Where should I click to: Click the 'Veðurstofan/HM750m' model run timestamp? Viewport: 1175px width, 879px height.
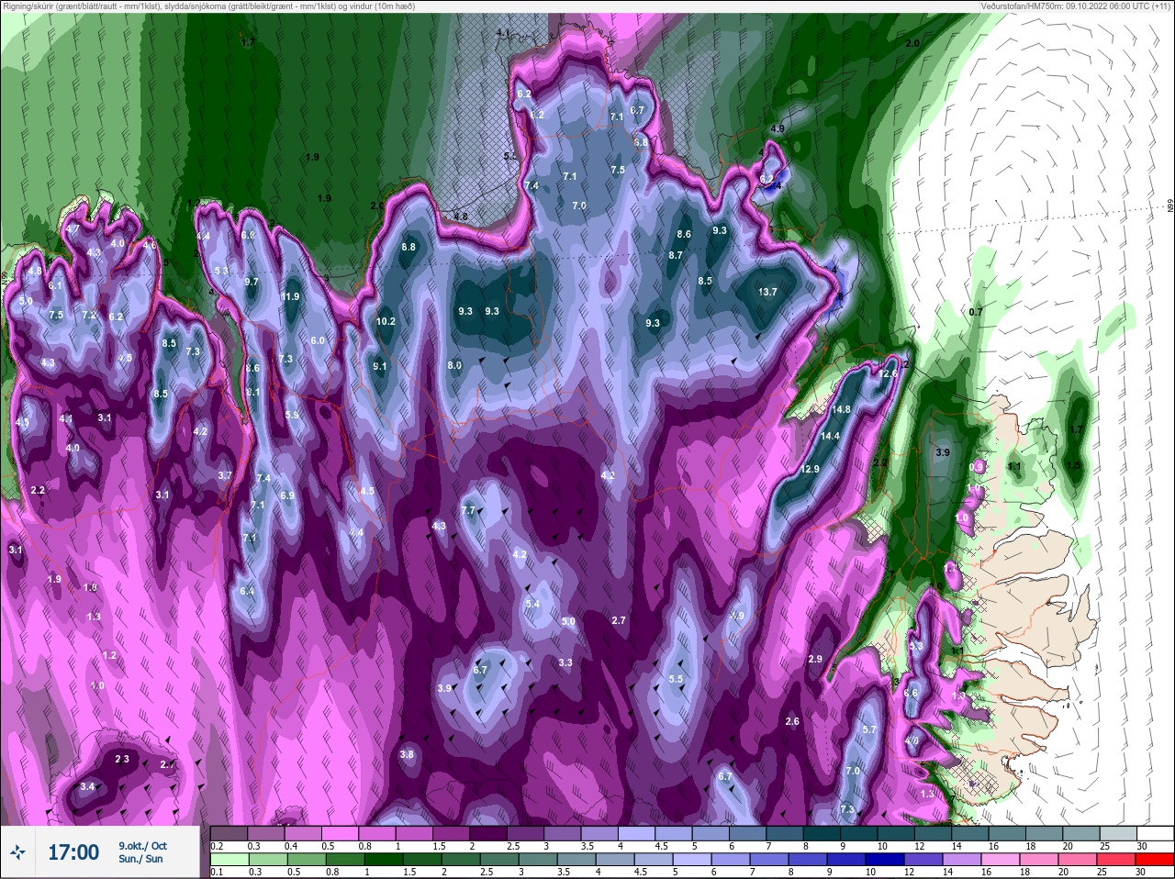[x=1077, y=6]
